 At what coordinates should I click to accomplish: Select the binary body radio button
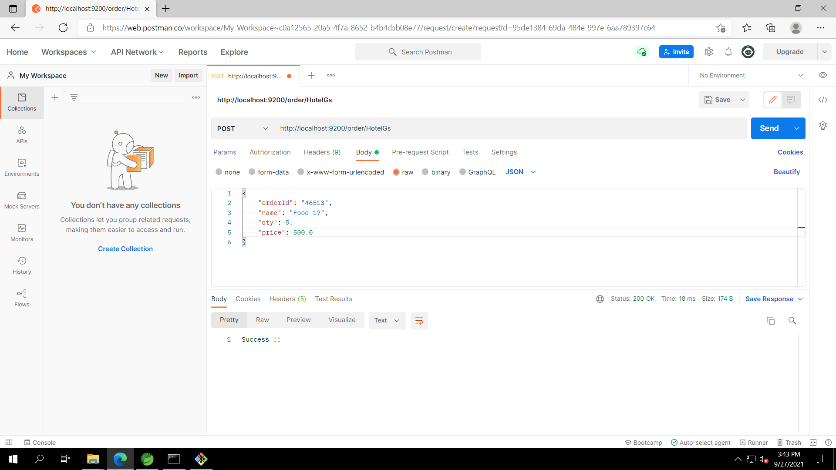click(425, 172)
